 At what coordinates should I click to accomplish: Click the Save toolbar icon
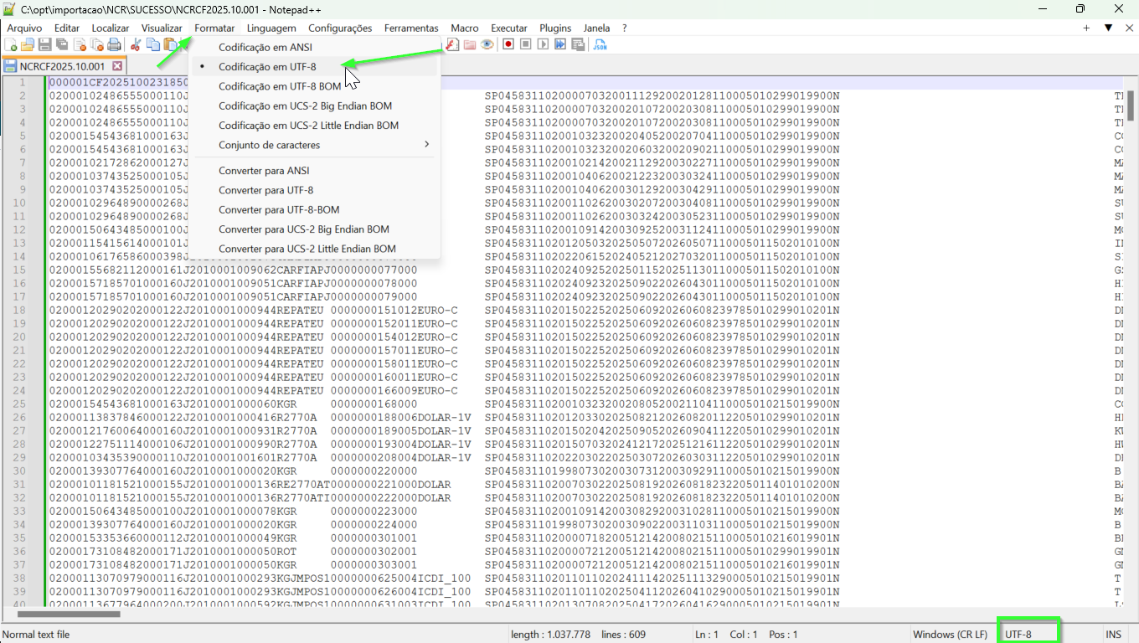(x=45, y=44)
